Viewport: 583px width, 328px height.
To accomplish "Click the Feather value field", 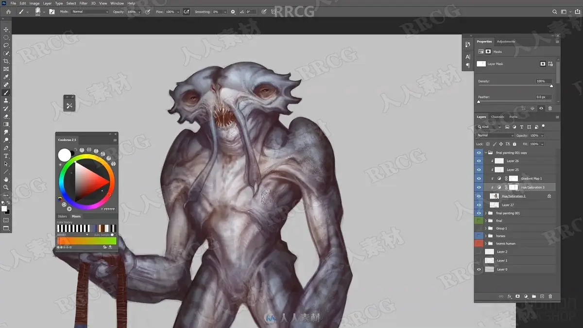I will pyautogui.click(x=544, y=97).
